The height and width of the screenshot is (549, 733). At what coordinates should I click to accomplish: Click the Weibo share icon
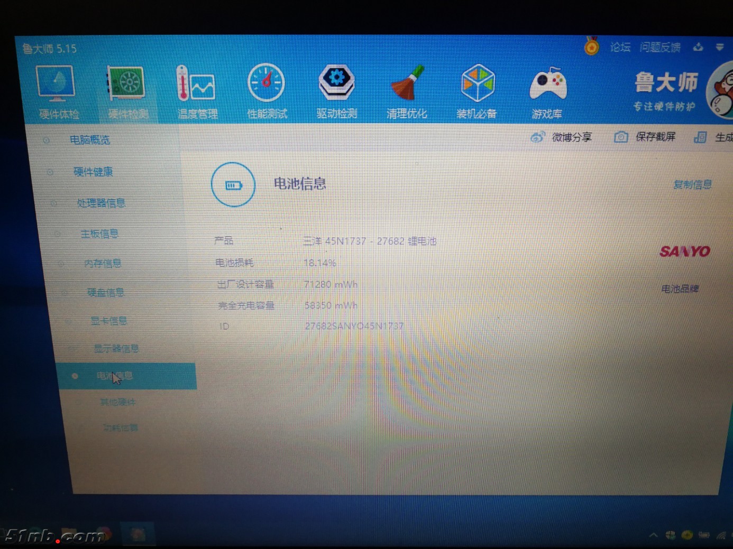(x=537, y=137)
